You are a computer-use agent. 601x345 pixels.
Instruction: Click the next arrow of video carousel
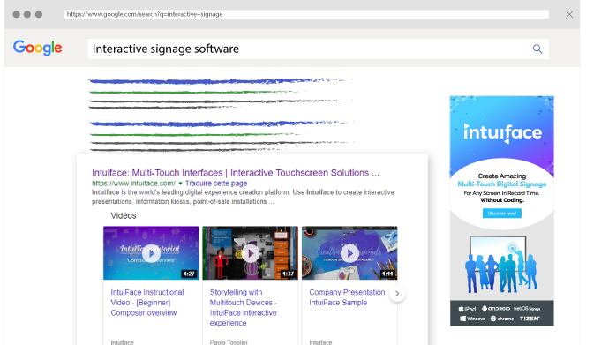(x=397, y=294)
